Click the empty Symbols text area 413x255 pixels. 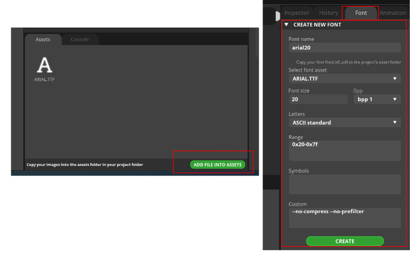[344, 184]
